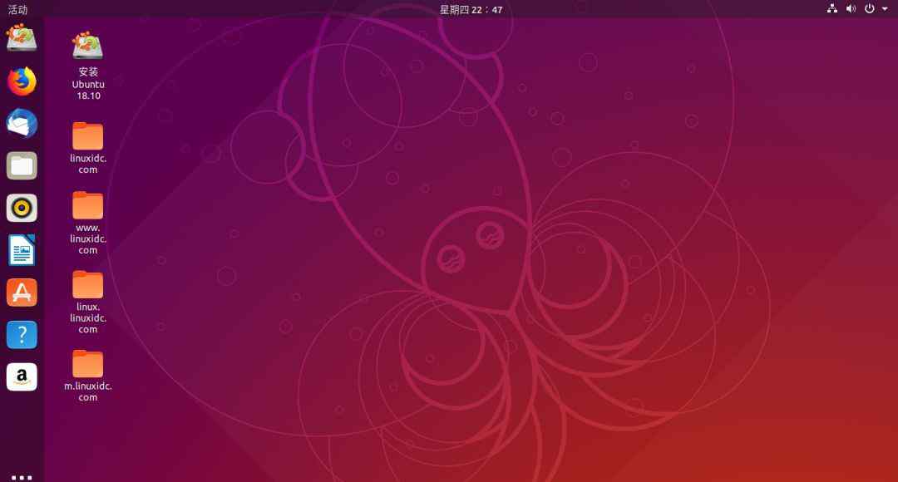The height and width of the screenshot is (482, 898).
Task: Select the 安装 Ubuntu 18.10 desktop icon
Action: (x=87, y=47)
